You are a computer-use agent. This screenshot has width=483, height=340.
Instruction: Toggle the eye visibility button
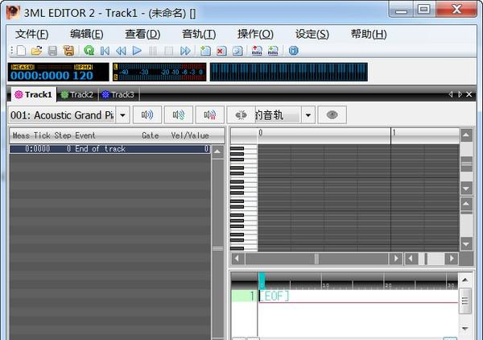click(x=332, y=115)
